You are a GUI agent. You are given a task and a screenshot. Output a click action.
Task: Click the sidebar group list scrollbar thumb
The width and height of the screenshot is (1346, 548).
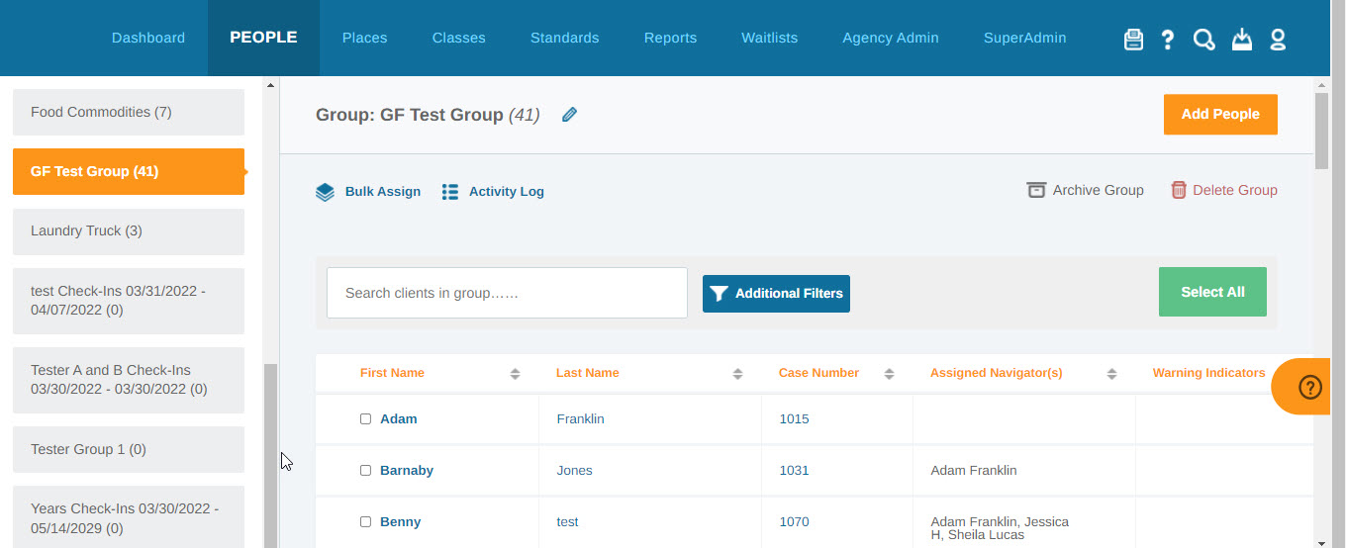270,455
